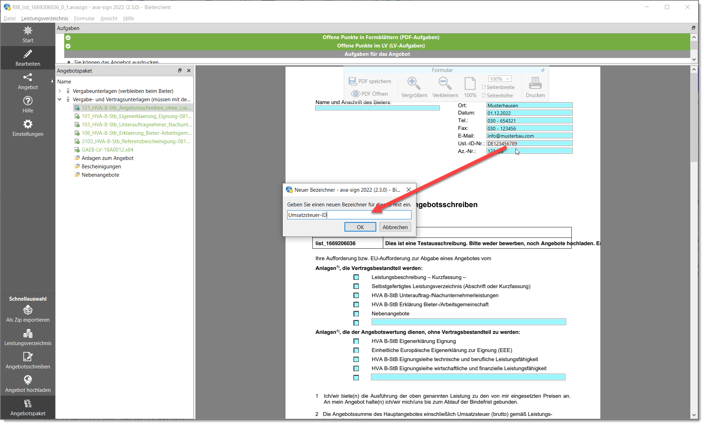Viewport: 704px width, 425px height.
Task: Expand the Angebot sidebar submenu arrow
Action: coord(52,81)
